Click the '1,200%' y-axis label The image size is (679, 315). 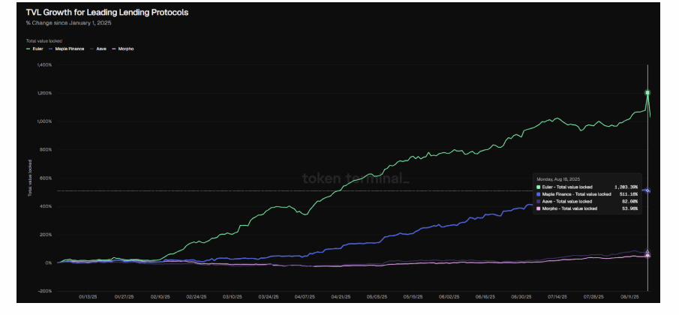[46, 93]
